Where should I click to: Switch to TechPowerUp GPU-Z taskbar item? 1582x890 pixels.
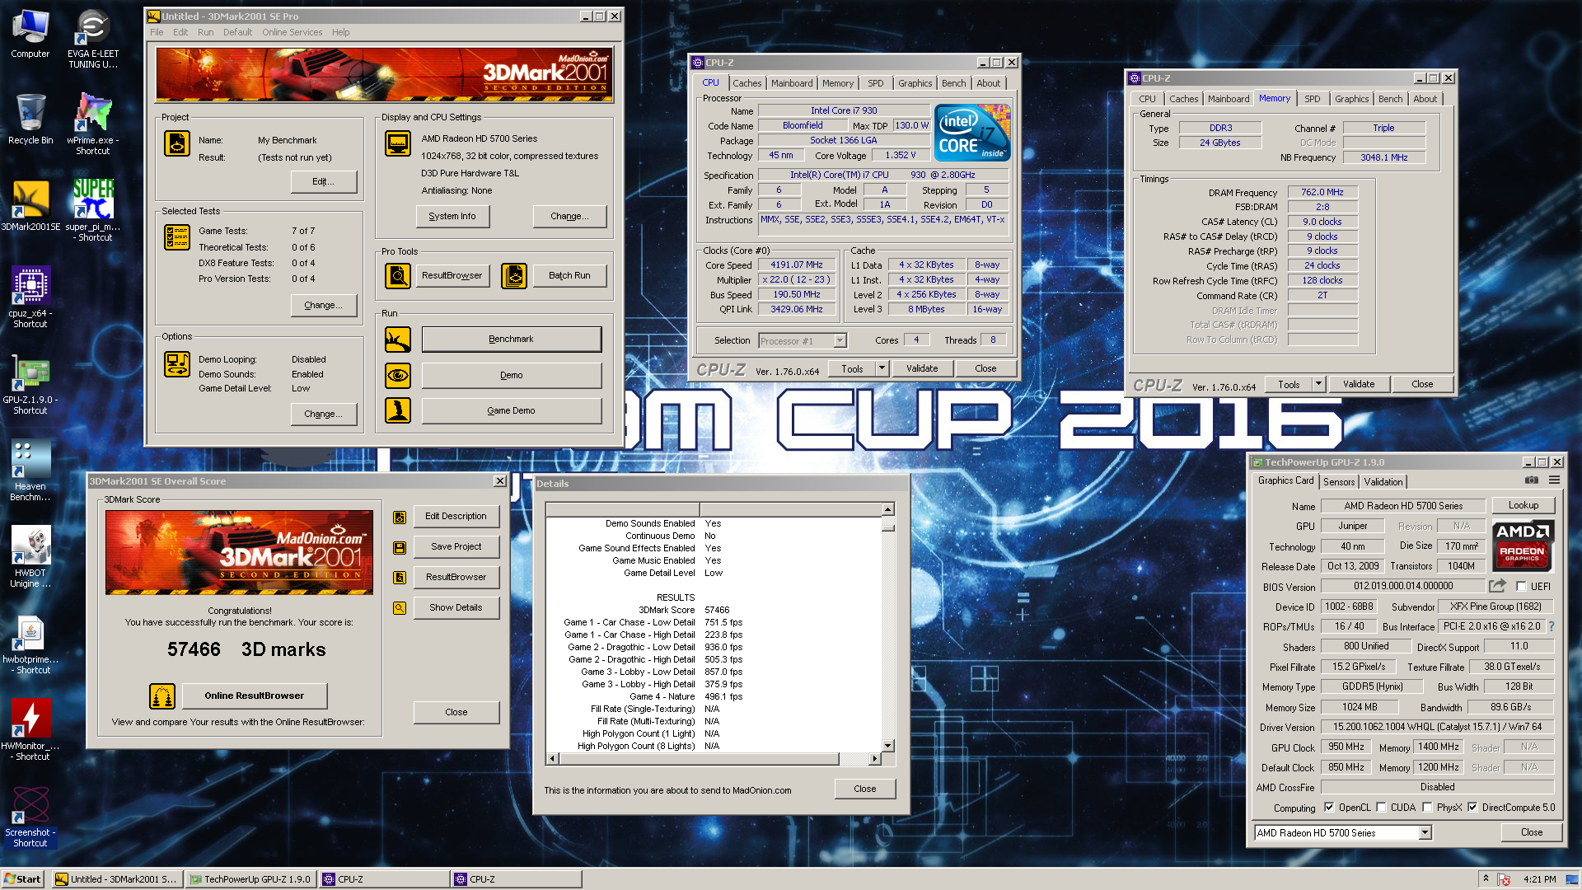[x=250, y=879]
